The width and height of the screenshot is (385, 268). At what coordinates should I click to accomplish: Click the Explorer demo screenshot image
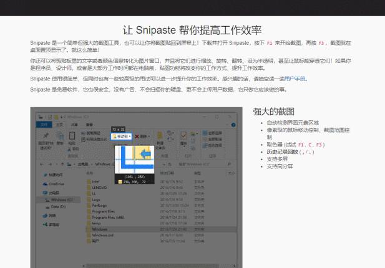(x=136, y=188)
